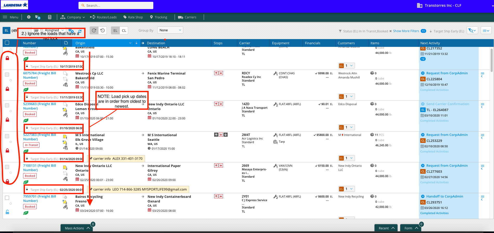Toggle the select-all checkbox in the header row

coord(7,42)
